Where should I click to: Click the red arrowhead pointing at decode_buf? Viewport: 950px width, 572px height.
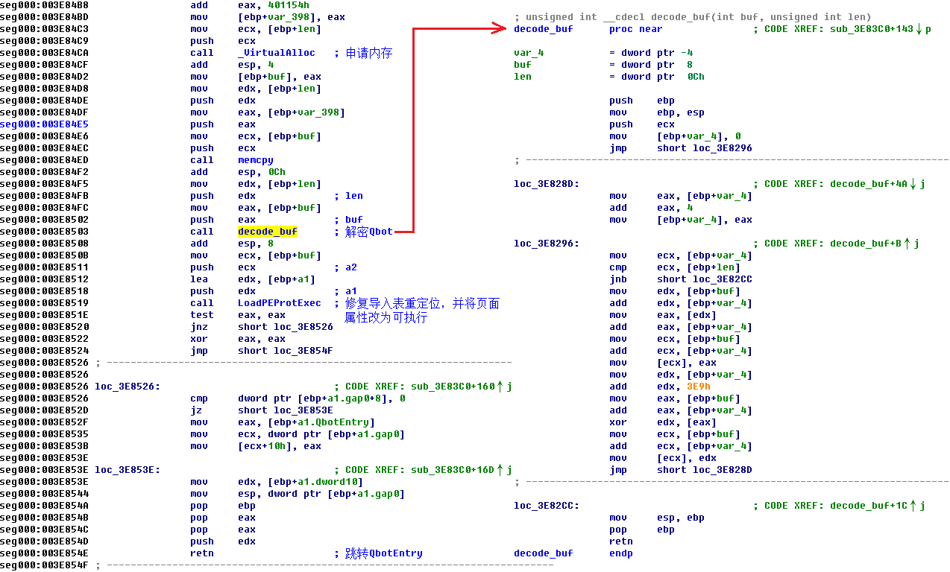[x=500, y=29]
